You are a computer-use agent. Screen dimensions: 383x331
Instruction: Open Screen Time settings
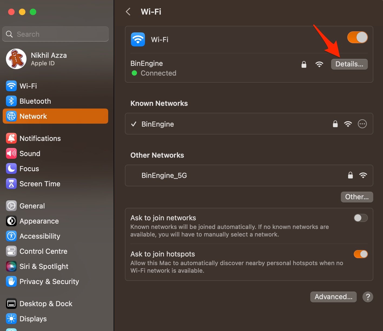point(40,184)
